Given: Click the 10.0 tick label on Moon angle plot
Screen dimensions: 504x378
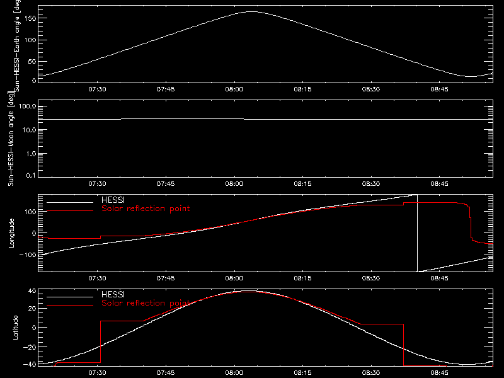Looking at the screenshot, I should pyautogui.click(x=30, y=130).
